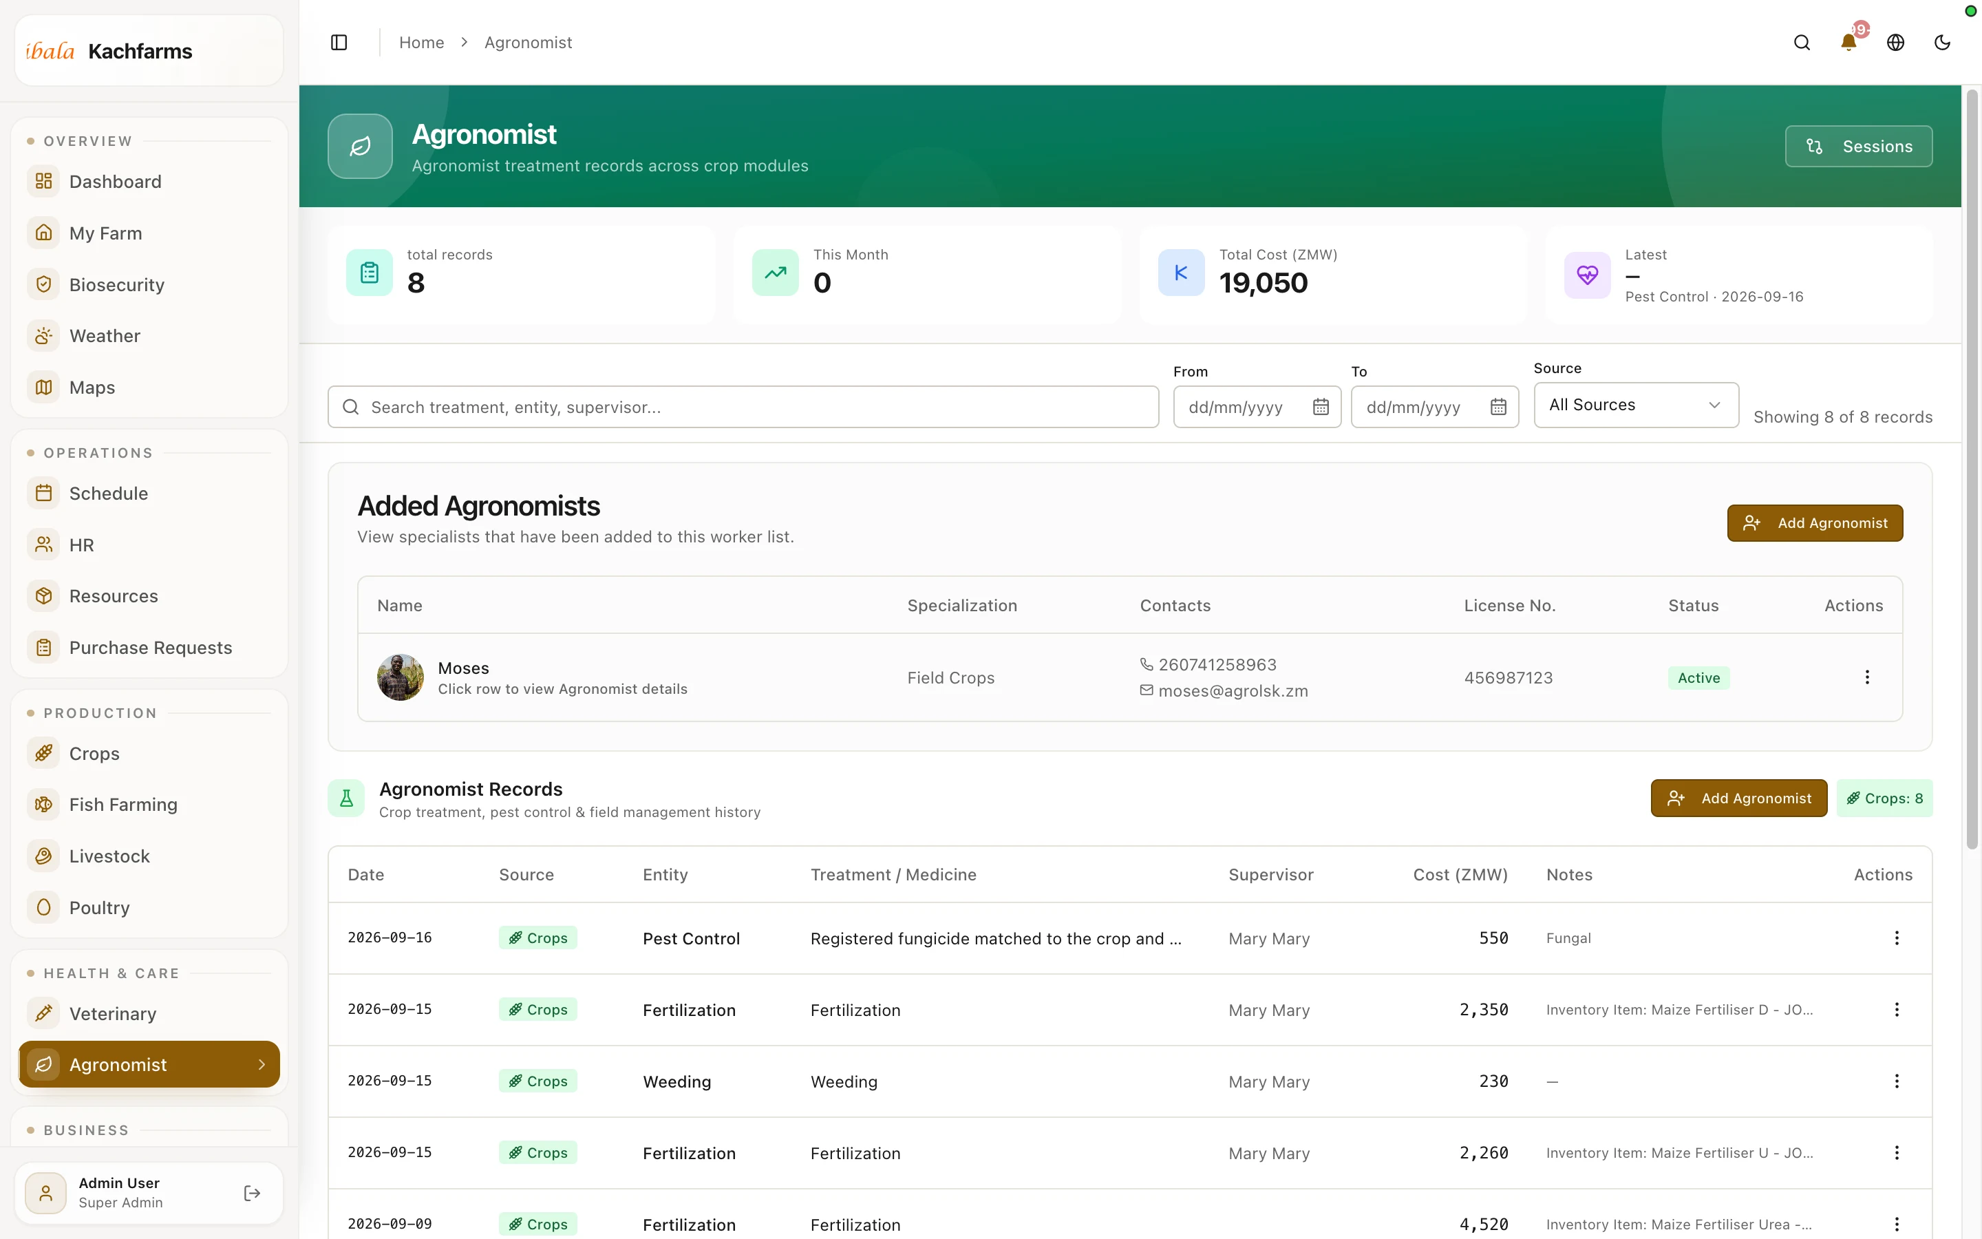
Task: Click the Sessions button
Action: click(x=1858, y=147)
